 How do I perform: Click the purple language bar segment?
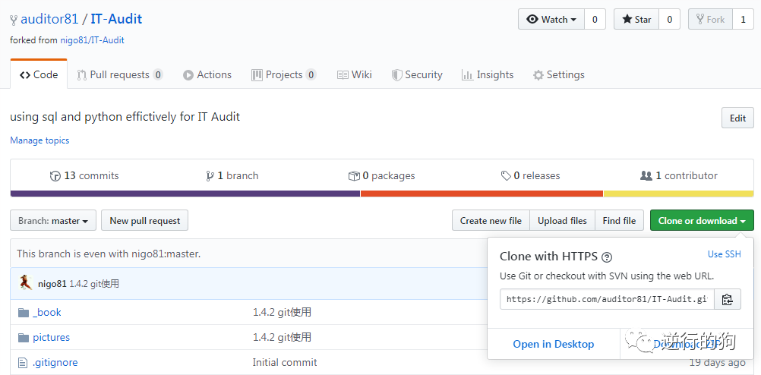[185, 194]
